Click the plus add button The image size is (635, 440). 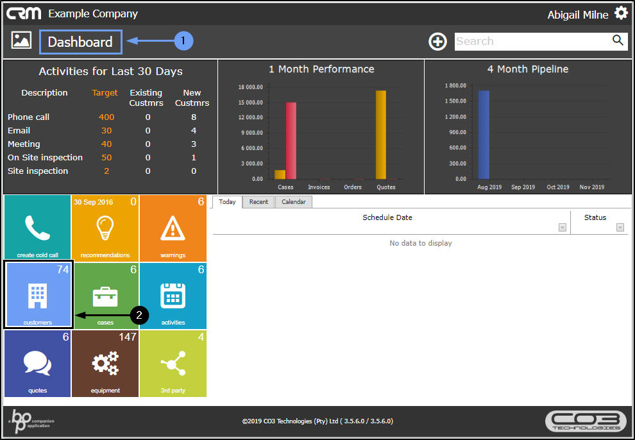pyautogui.click(x=437, y=42)
